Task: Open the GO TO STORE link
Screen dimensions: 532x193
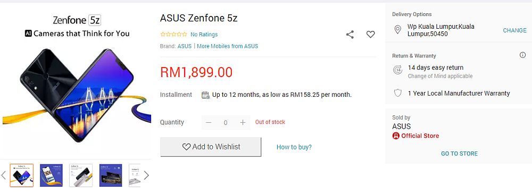Action: [460, 154]
